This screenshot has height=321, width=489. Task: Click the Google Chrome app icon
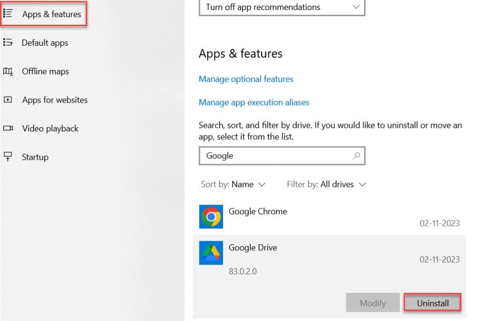pos(211,217)
